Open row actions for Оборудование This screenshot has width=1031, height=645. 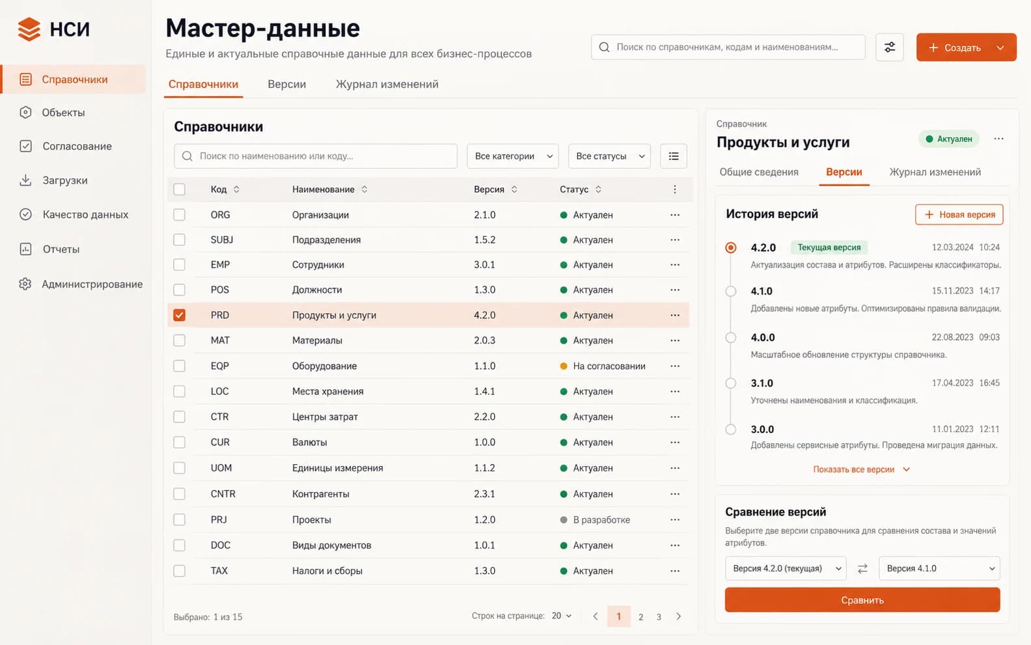pos(675,366)
